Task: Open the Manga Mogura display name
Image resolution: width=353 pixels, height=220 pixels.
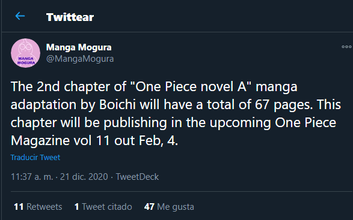Action: click(79, 47)
